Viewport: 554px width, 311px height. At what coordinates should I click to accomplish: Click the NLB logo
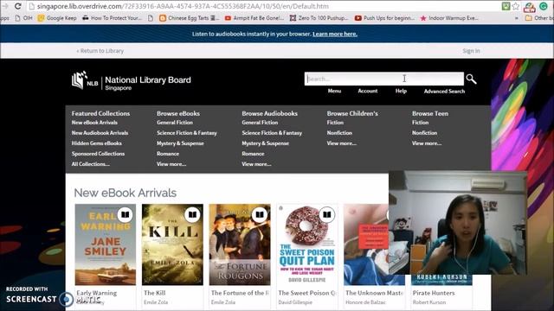(x=131, y=80)
